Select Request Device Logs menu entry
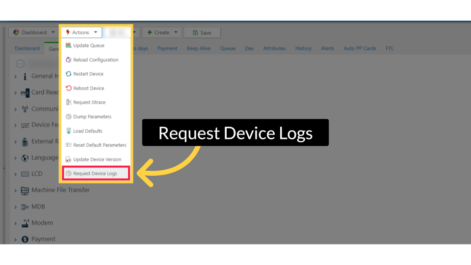This screenshot has height=265, width=471. click(x=95, y=174)
